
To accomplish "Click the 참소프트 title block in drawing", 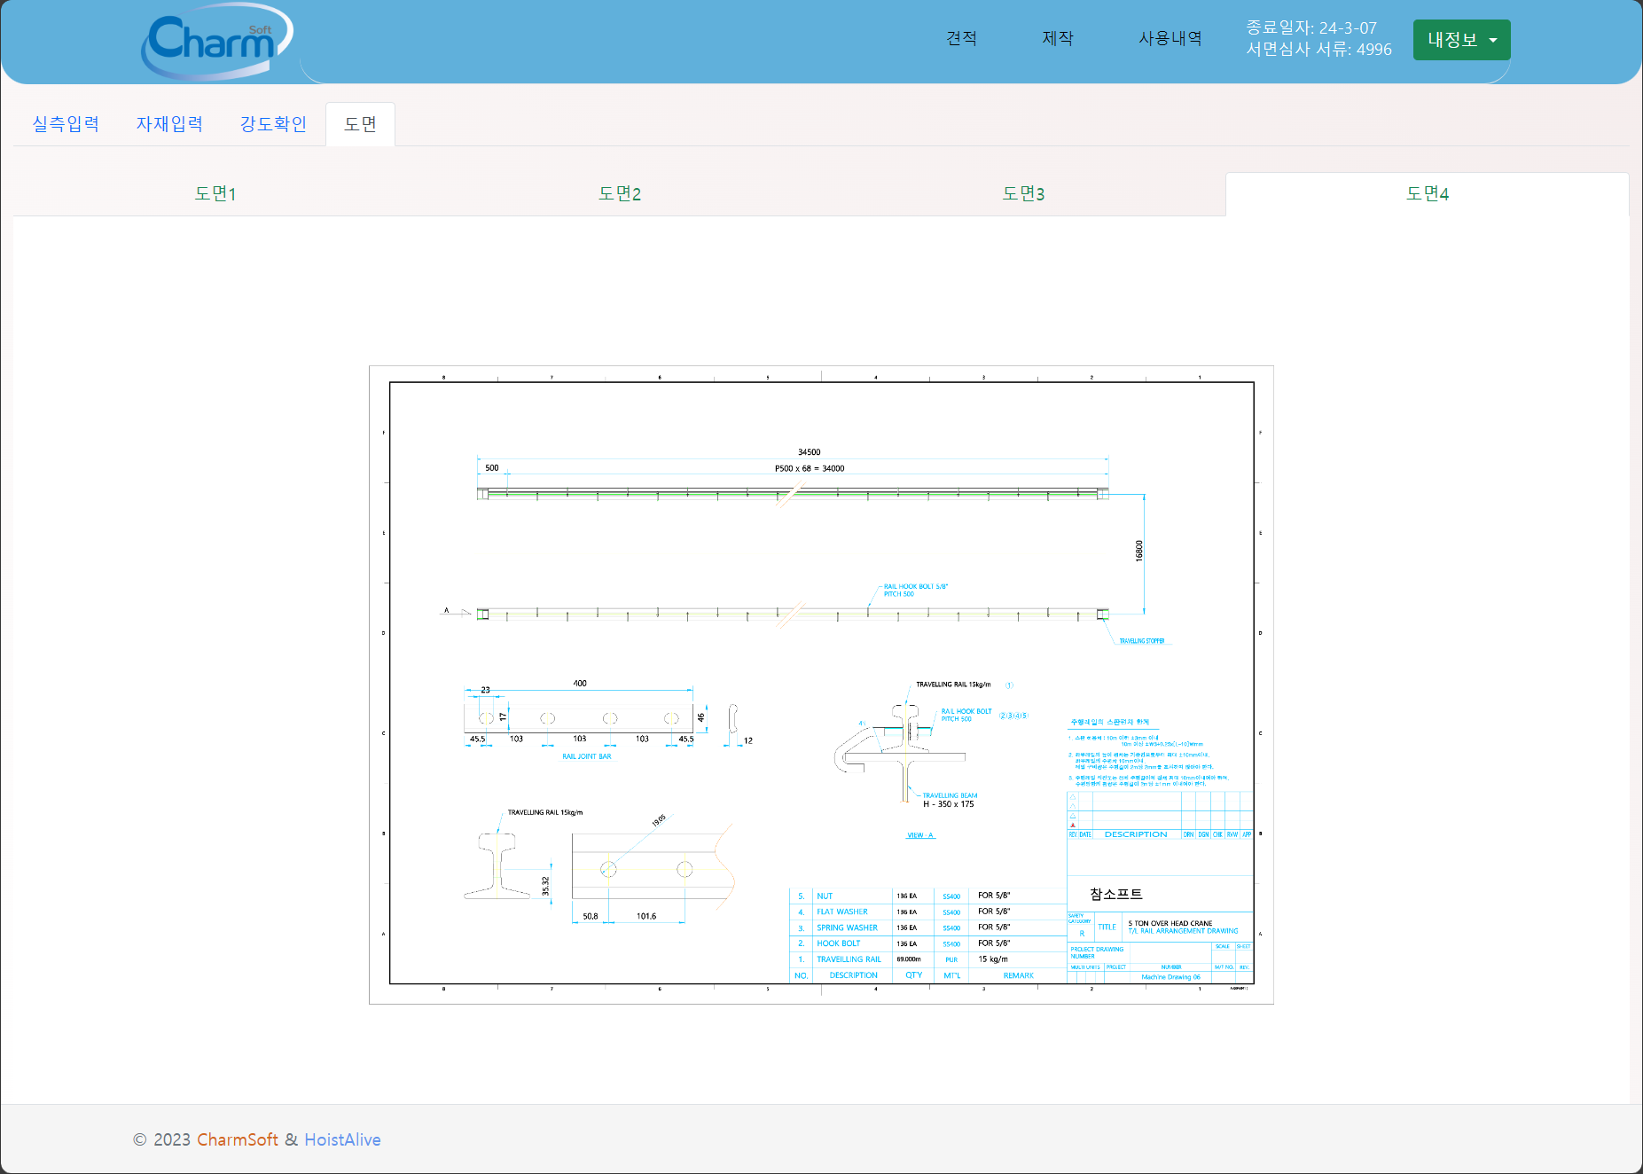I will (1115, 894).
